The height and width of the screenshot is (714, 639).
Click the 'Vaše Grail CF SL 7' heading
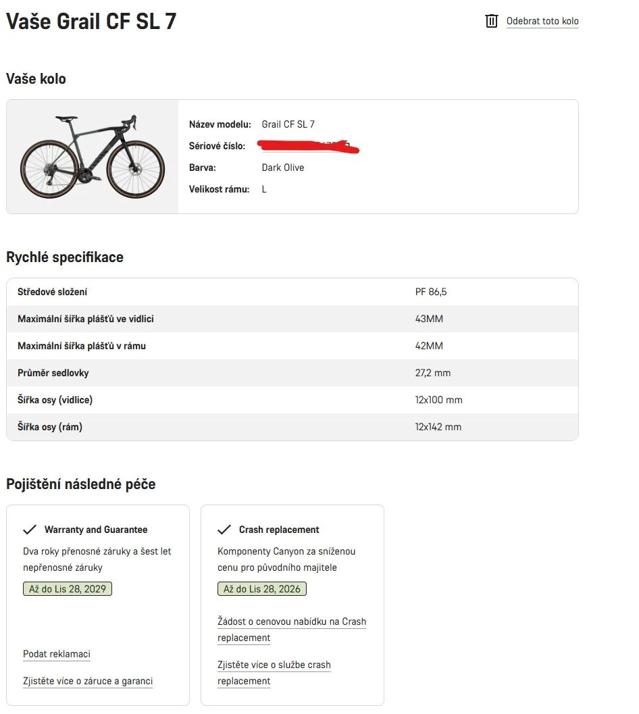91,22
